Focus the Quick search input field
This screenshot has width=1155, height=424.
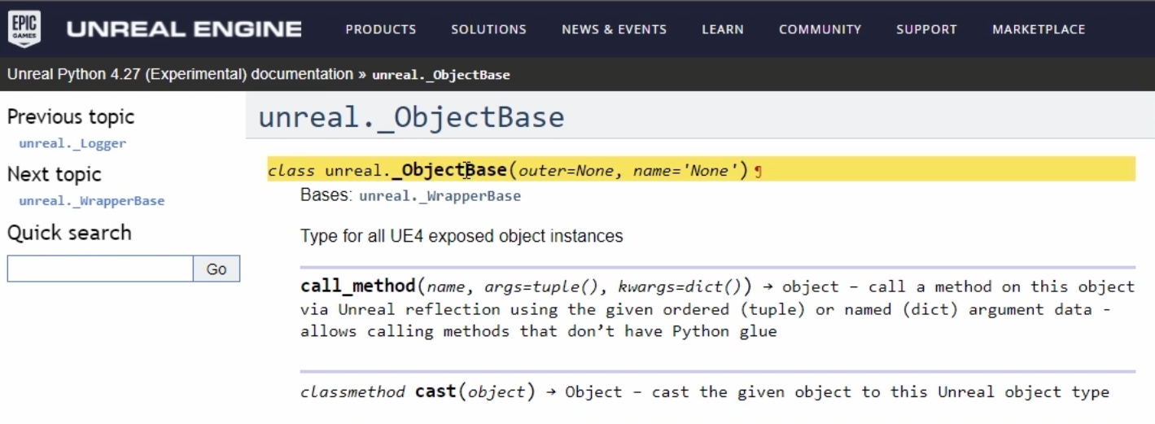[100, 269]
